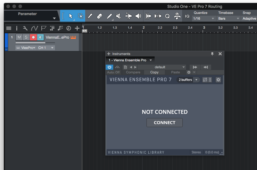Viewport: 257px width, 170px height.
Task: Toggle Auto: Off automation mode
Action: click(x=113, y=72)
